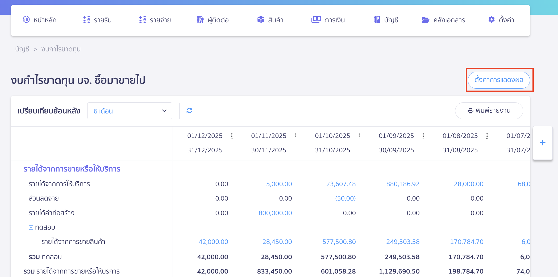Click the ตั้งค่าการแสดงผล display settings button
Image resolution: width=558 pixels, height=277 pixels.
(499, 80)
